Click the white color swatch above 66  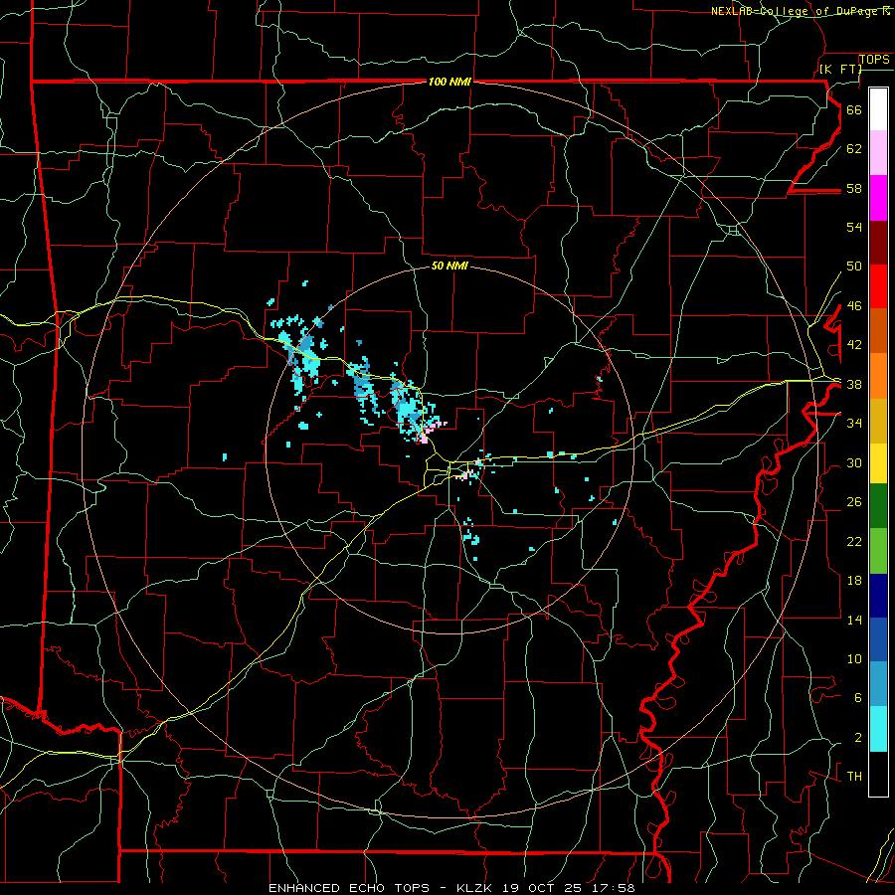point(878,109)
